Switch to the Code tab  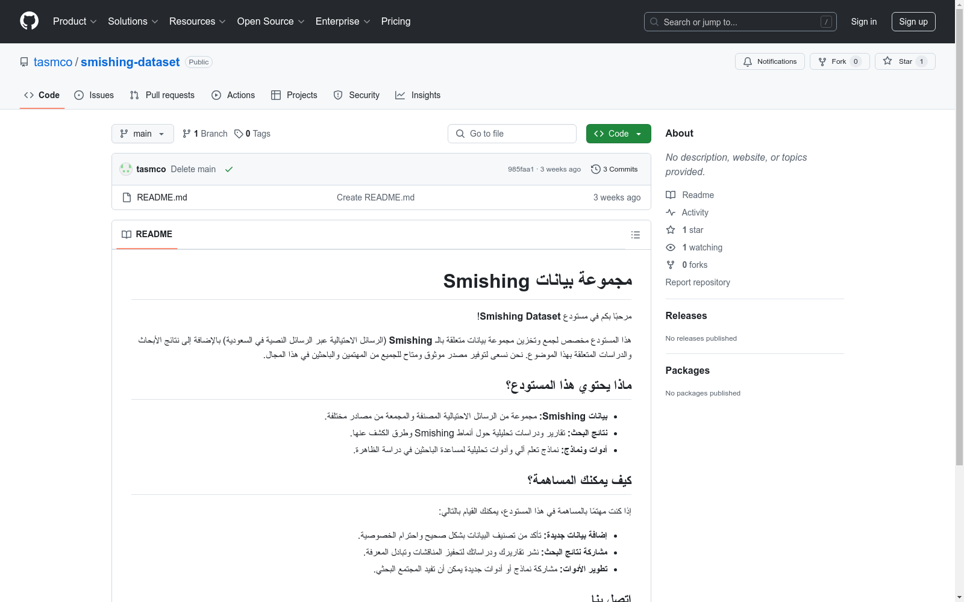pos(42,95)
